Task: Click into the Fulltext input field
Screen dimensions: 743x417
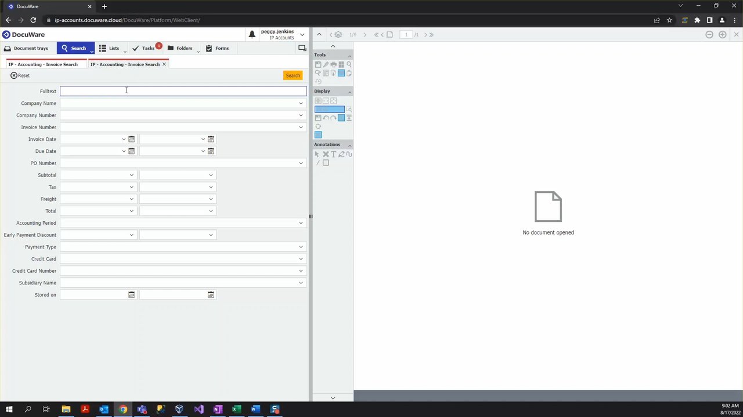Action: [183, 91]
